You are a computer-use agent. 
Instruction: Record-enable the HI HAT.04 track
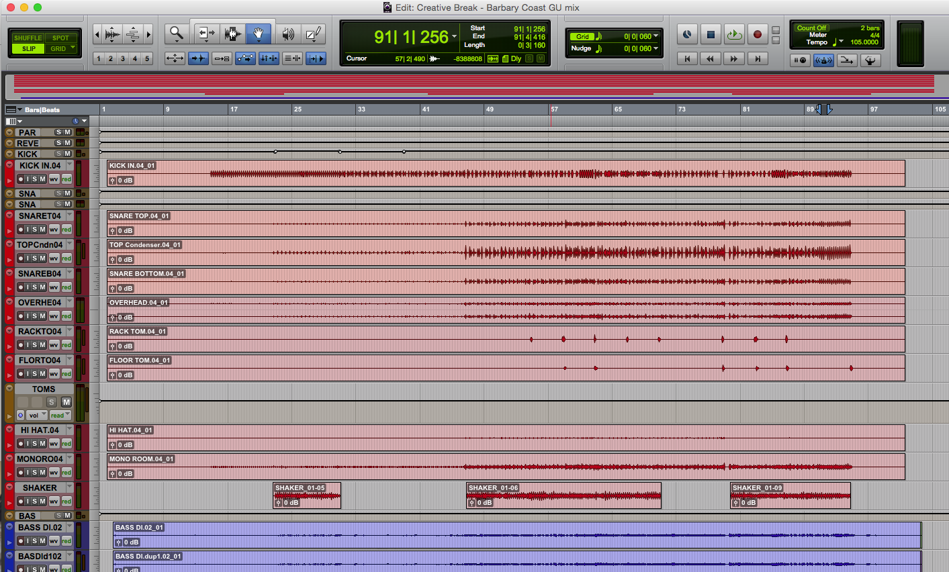(21, 444)
